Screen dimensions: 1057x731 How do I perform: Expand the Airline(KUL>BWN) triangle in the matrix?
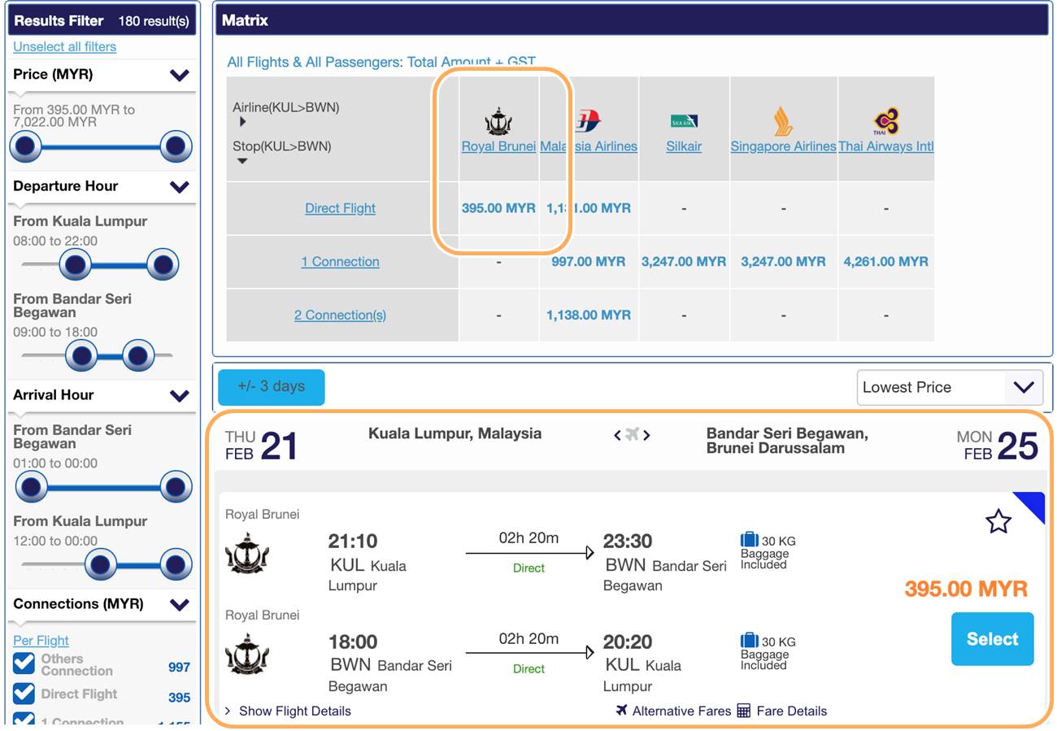[x=242, y=122]
